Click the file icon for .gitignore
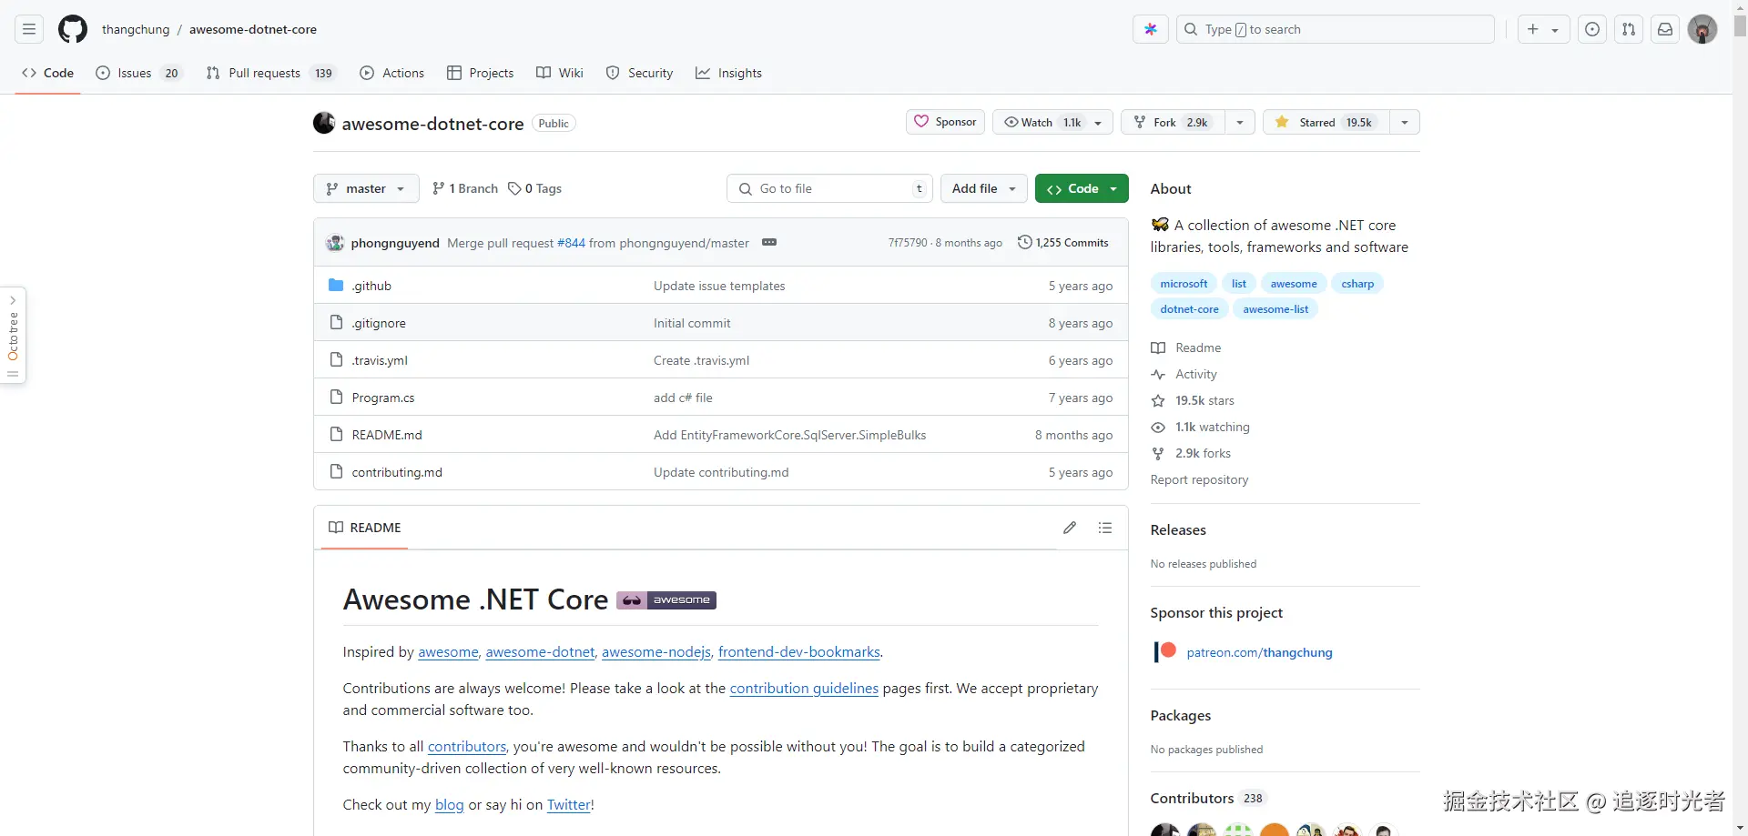 pos(336,323)
